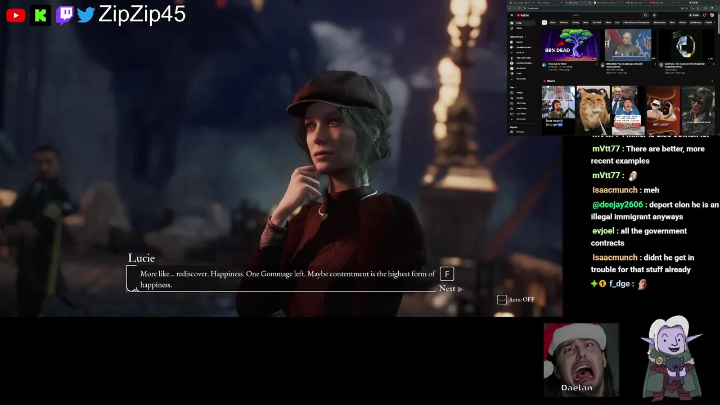Click chat username f_dge

[x=619, y=284]
